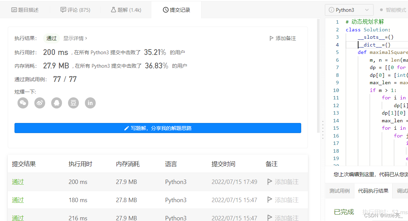Select 代码执行结果 tab
This screenshot has width=408, height=221.
click(373, 191)
